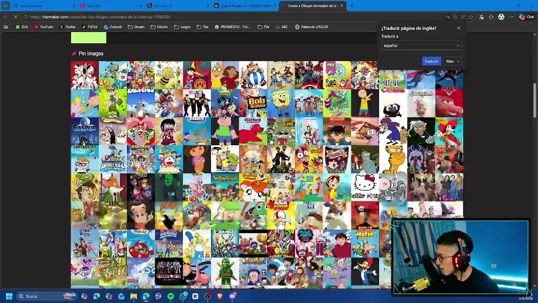Open Discord from the taskbar
This screenshot has width=538, height=303.
point(232,296)
